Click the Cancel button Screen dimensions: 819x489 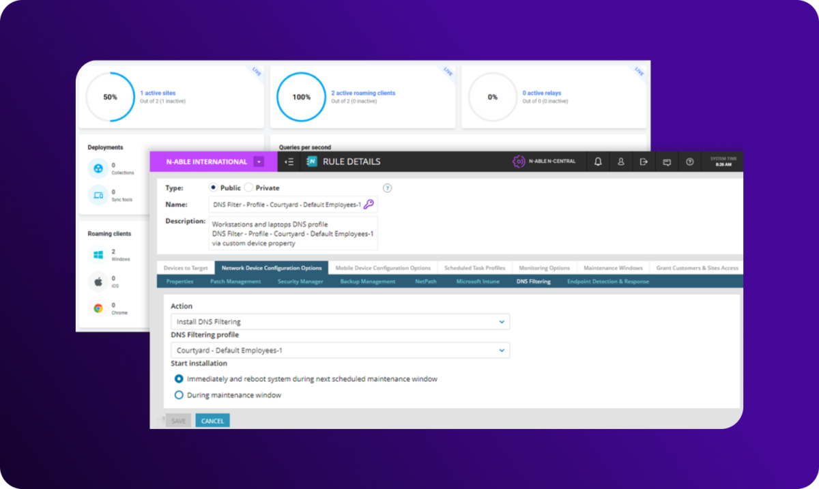click(x=212, y=421)
